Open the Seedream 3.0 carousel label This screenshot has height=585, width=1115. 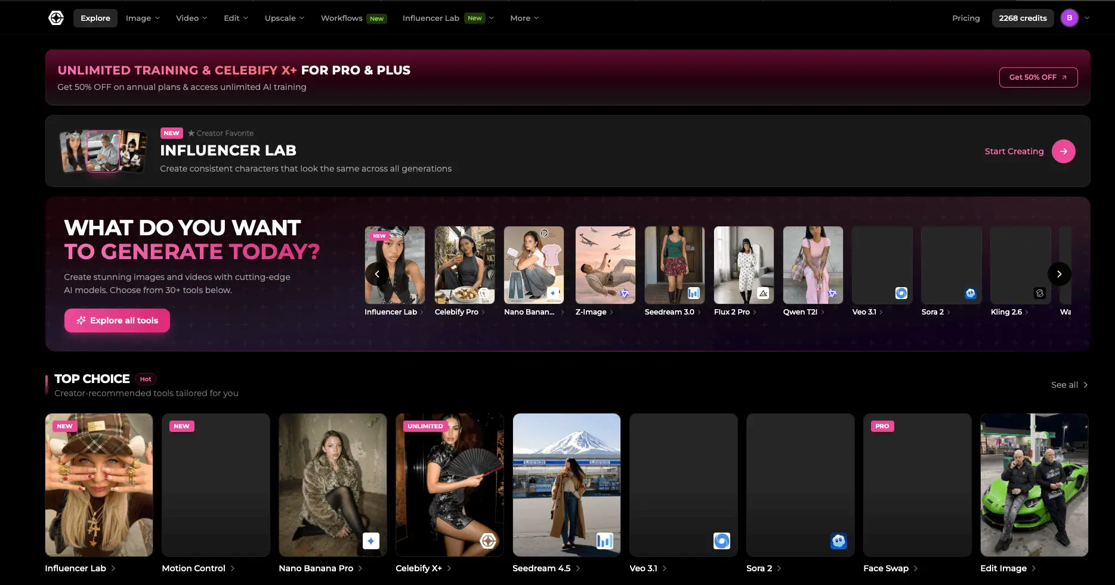point(673,312)
